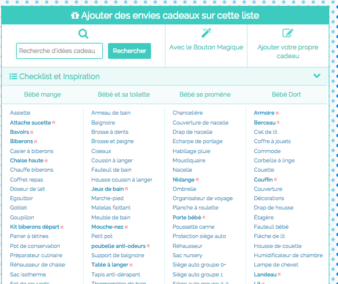
Task: Choose Préparateur culinaire
Action: (36, 255)
